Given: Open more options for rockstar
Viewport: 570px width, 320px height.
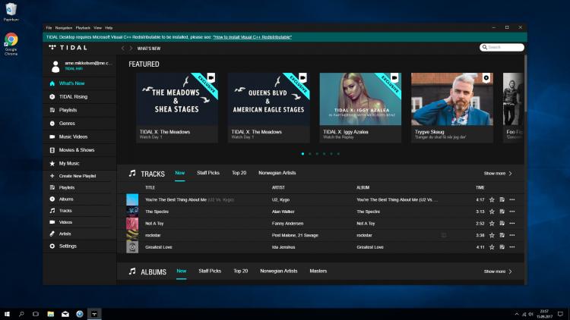Looking at the screenshot, I should pos(512,235).
